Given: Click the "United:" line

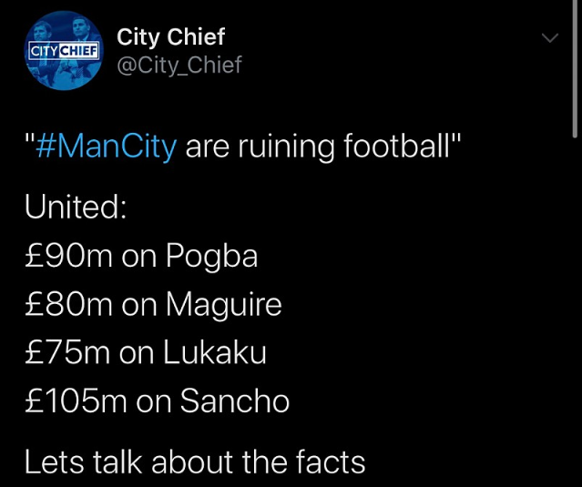Looking at the screenshot, I should pos(76,207).
